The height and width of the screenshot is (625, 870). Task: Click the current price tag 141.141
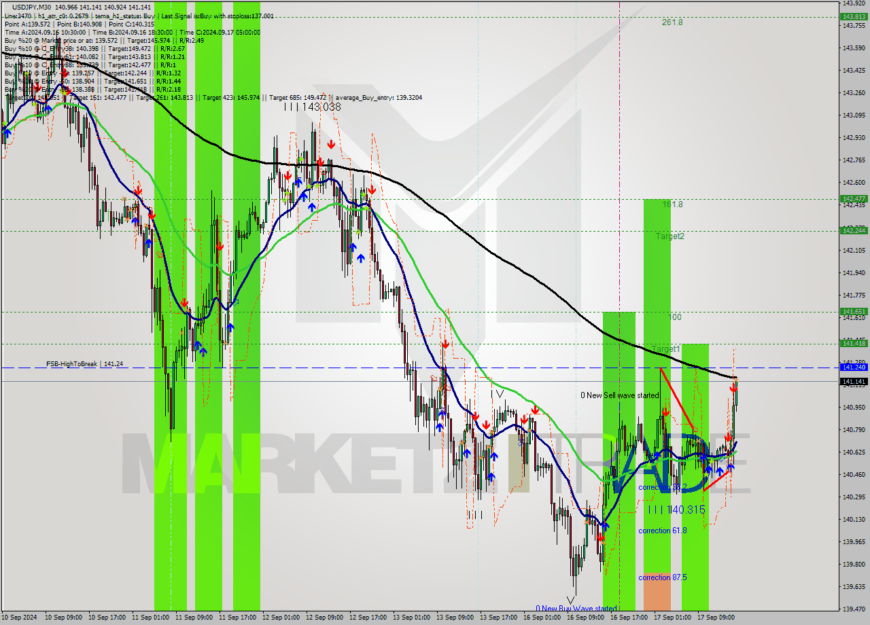click(x=854, y=382)
